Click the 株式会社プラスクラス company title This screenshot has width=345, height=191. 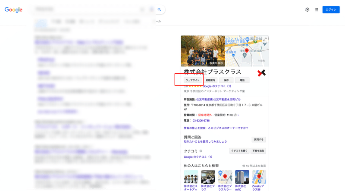(213, 72)
